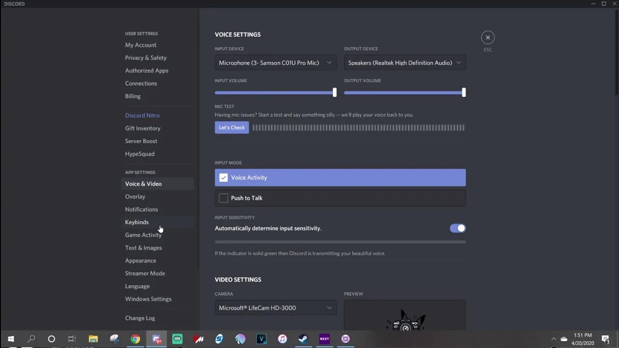Show hidden system tray icons
This screenshot has height=348, width=619.
tap(553, 339)
